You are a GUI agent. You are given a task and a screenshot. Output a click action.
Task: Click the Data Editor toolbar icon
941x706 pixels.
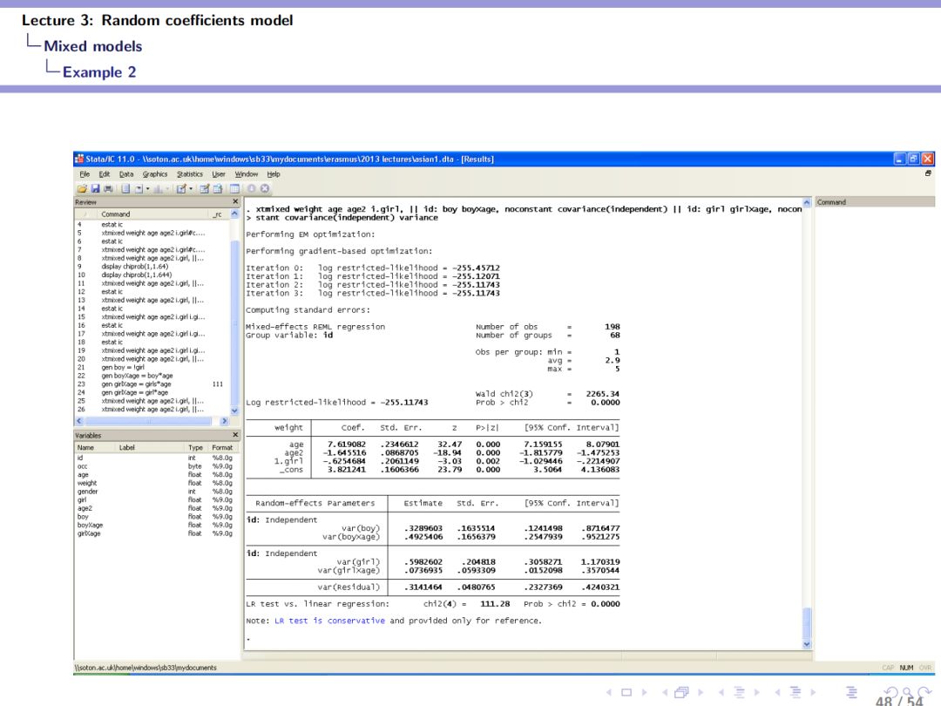[204, 188]
